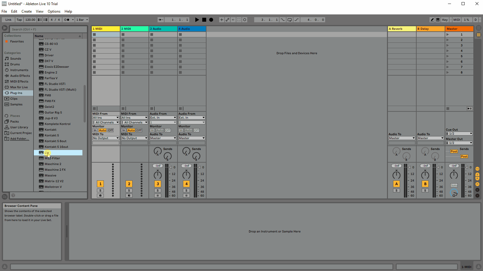The width and height of the screenshot is (483, 271).
Task: Click preview headphone icon in browser
Action: click(13, 195)
